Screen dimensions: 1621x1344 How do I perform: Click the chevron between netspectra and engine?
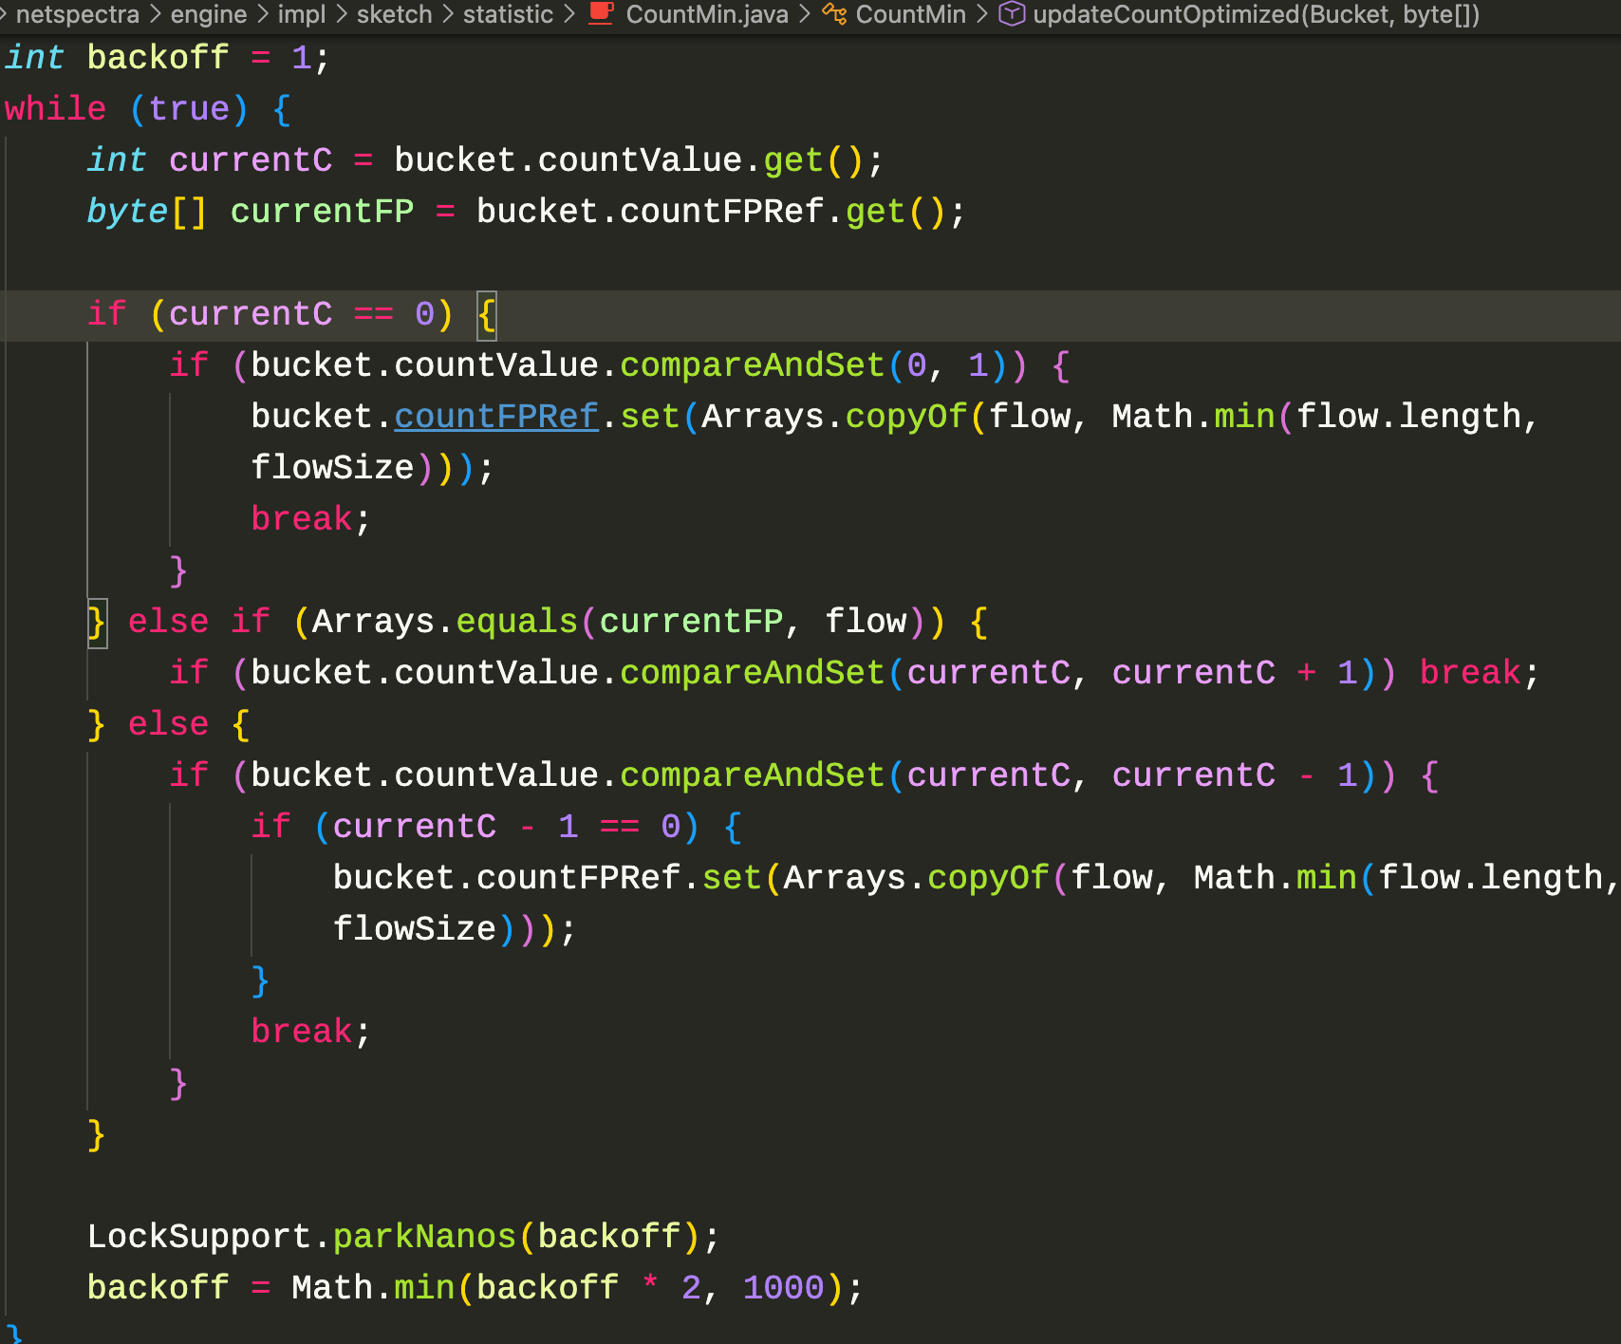156,14
